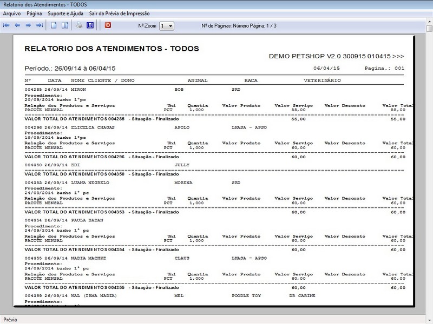The width and height of the screenshot is (433, 324).
Task: Click the ANIMAL column header
Action: click(x=198, y=80)
